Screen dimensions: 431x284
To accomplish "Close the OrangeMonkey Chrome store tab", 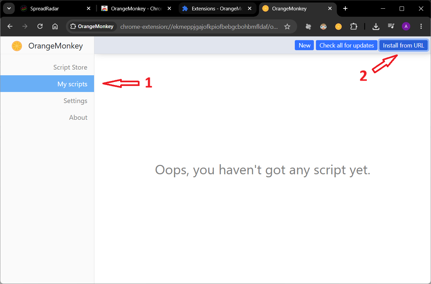I will pos(169,9).
